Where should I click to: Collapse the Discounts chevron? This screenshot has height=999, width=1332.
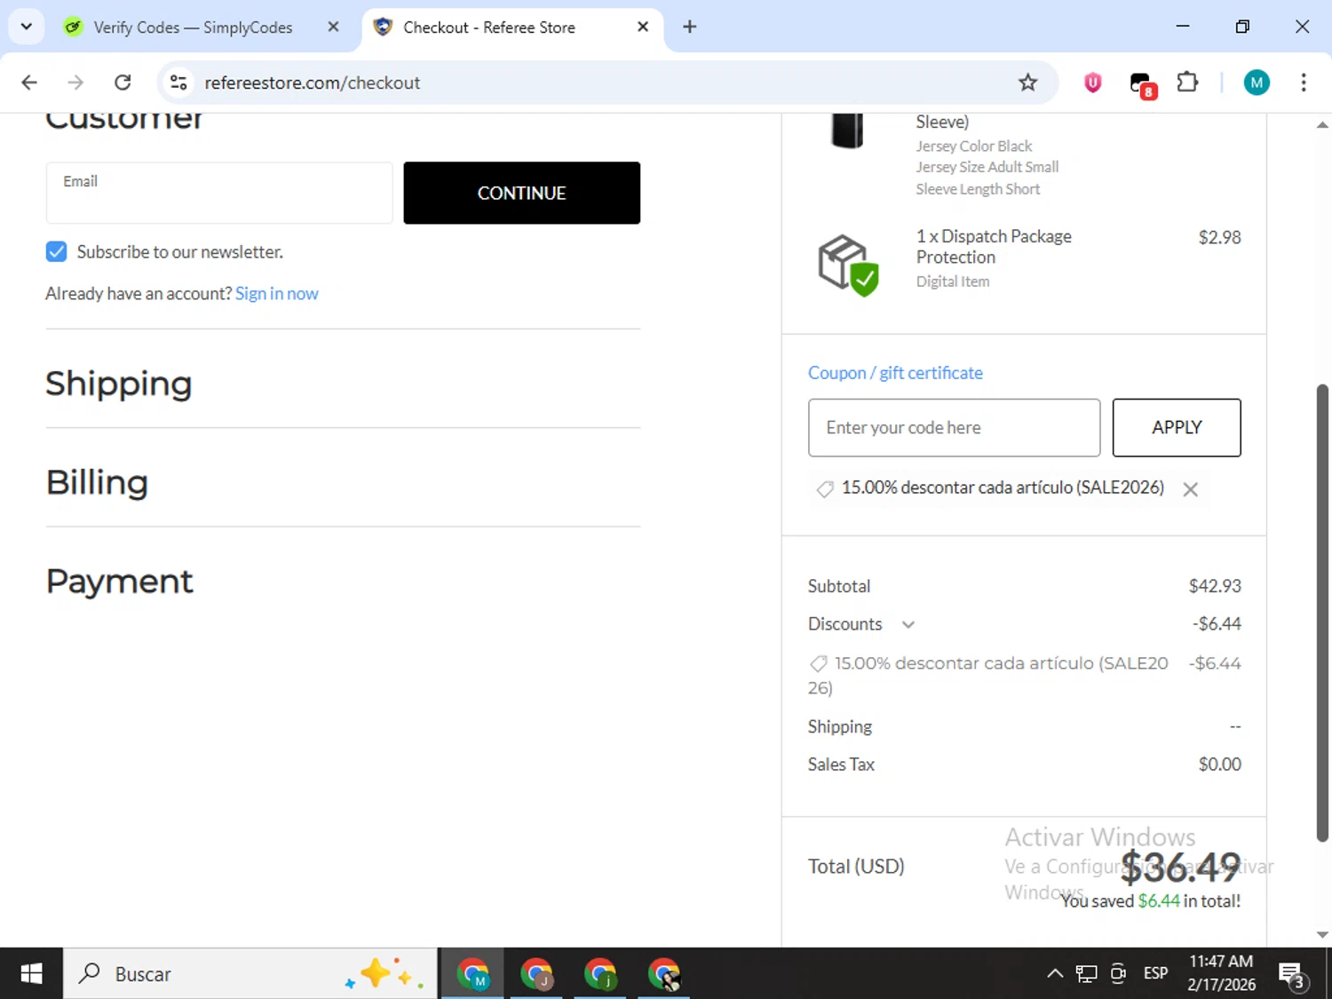(x=908, y=624)
